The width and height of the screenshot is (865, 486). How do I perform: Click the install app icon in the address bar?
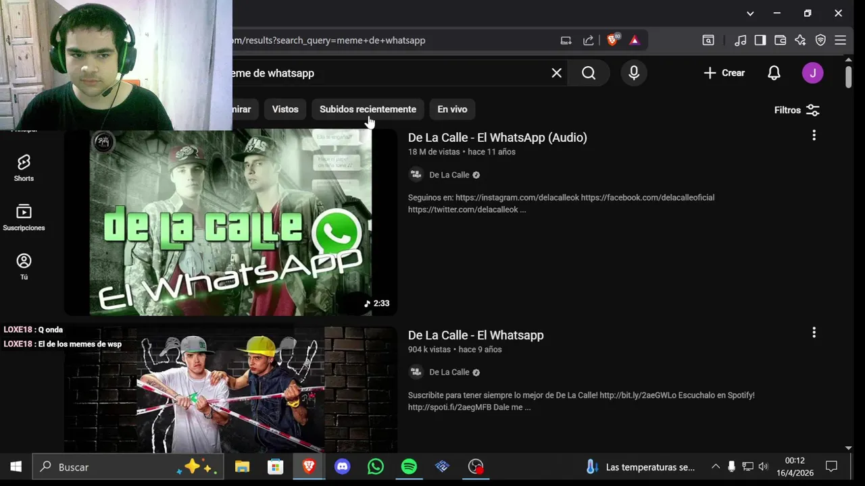566,40
